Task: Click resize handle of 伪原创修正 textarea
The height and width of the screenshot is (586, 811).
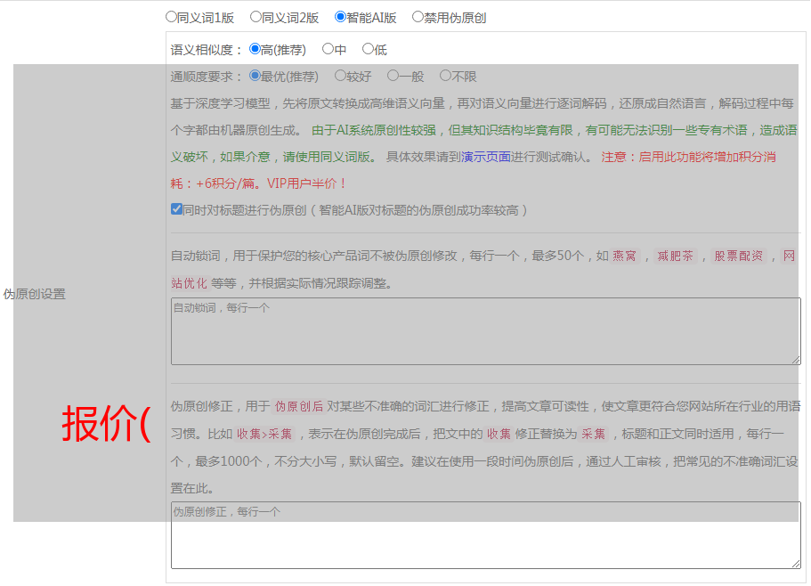Action: (796, 564)
